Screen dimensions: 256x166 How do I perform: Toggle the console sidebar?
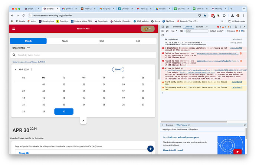[163, 31]
